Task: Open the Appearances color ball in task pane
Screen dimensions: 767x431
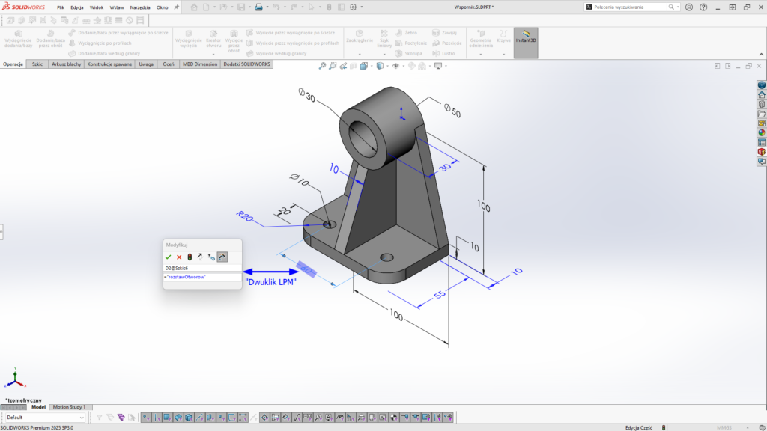Action: [x=762, y=132]
